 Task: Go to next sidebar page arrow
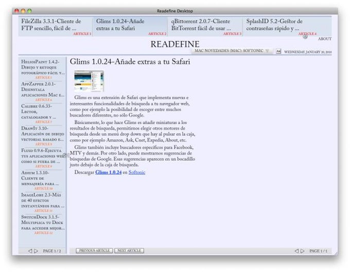pos(36,251)
